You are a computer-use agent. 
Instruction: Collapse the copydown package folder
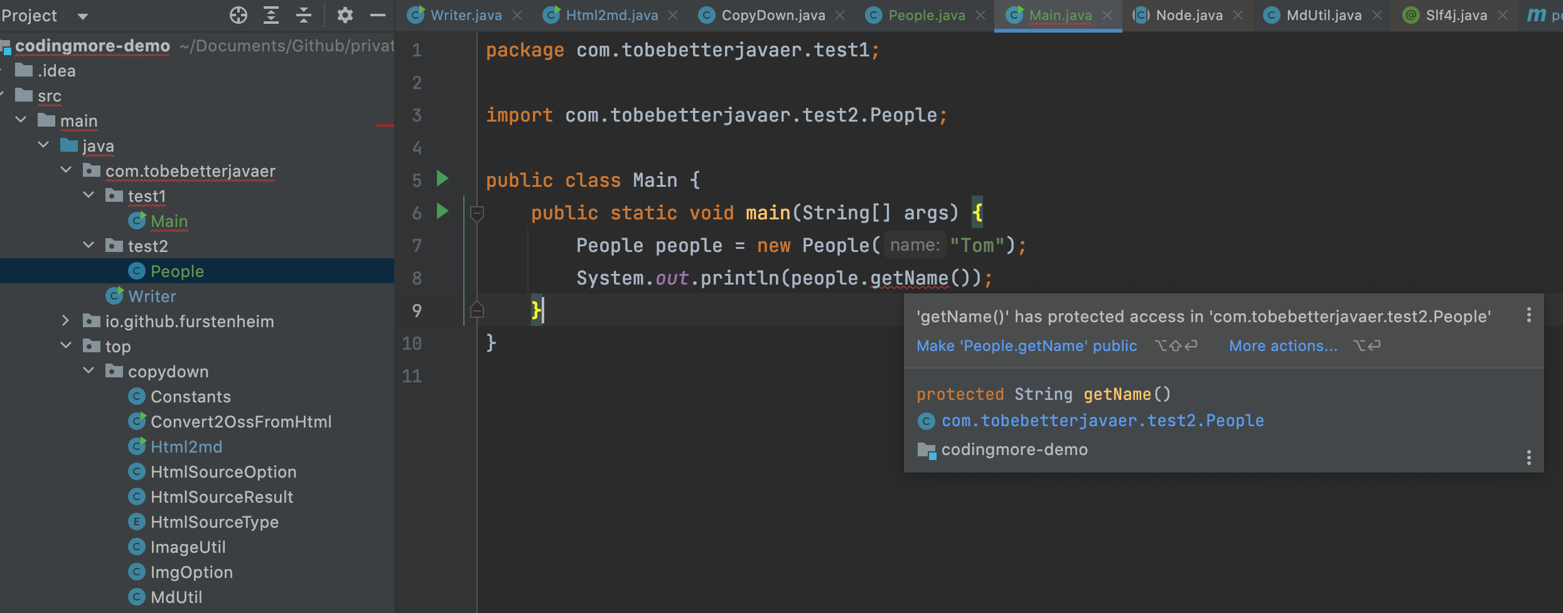point(89,371)
